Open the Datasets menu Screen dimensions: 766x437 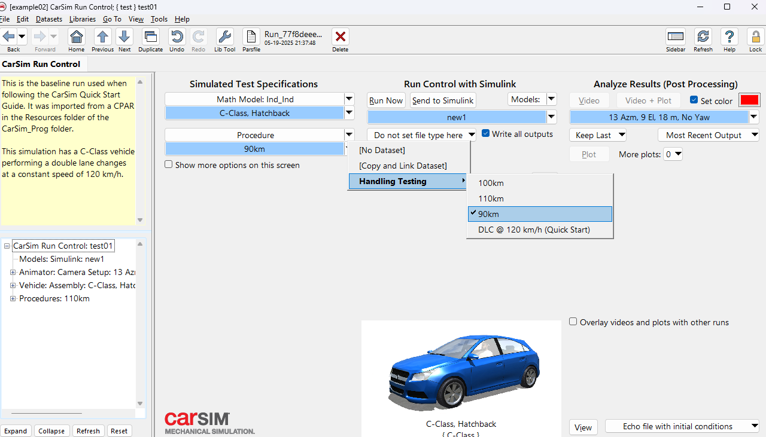tap(49, 19)
